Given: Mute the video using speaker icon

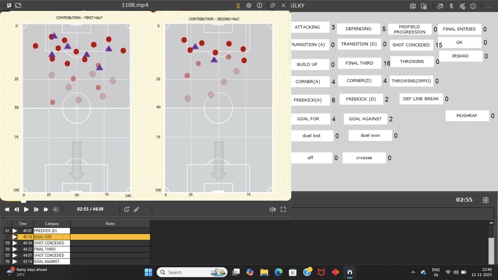Looking at the screenshot, I should pos(272,209).
